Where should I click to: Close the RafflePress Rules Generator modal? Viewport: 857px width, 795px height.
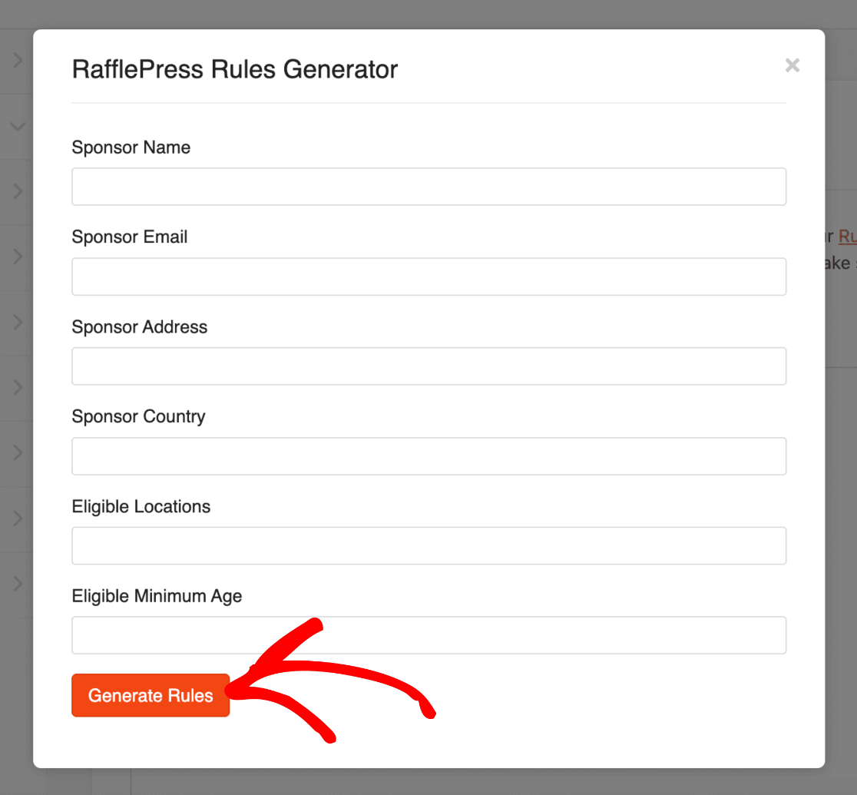click(x=792, y=65)
